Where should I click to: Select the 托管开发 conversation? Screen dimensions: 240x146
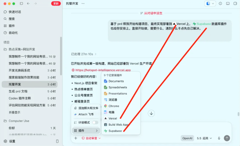click(x=30, y=84)
